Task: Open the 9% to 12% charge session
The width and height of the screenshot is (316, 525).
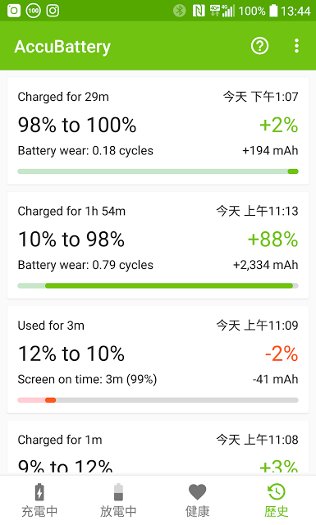Action: [x=158, y=448]
